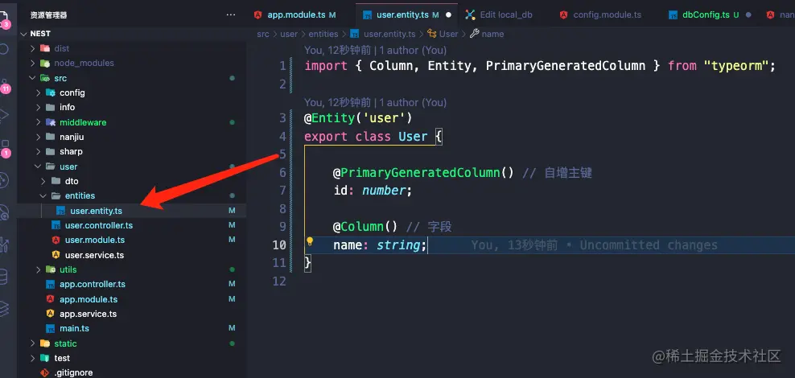795x378 pixels.
Task: Click line number 8 in the gutter
Action: coord(282,209)
